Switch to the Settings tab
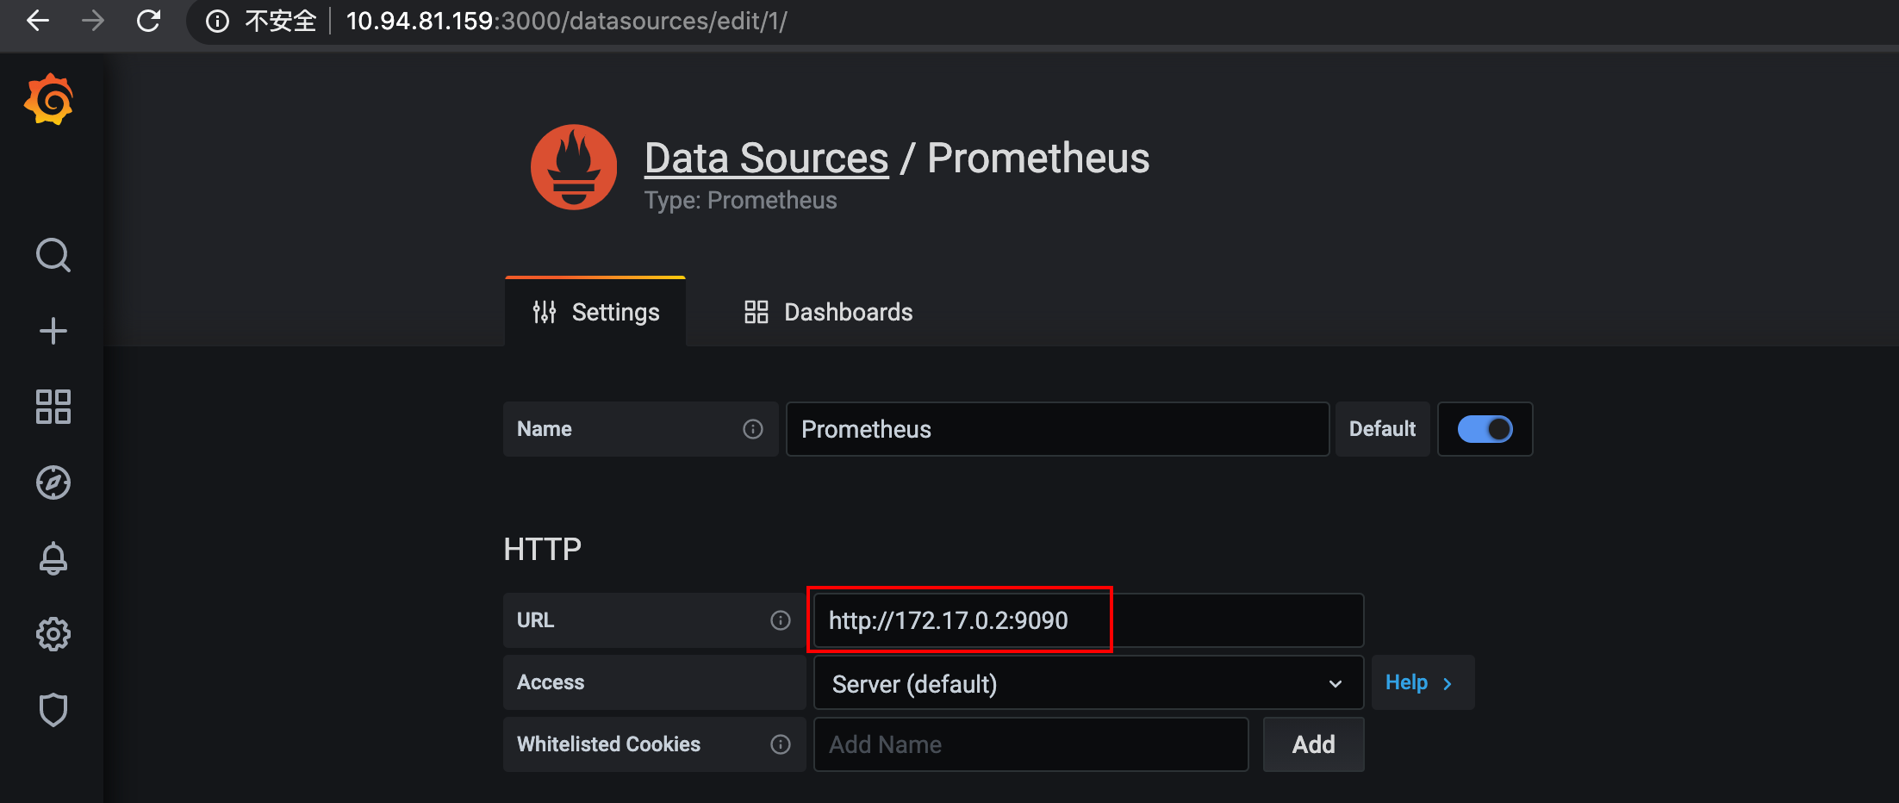This screenshot has width=1899, height=803. pos(596,312)
